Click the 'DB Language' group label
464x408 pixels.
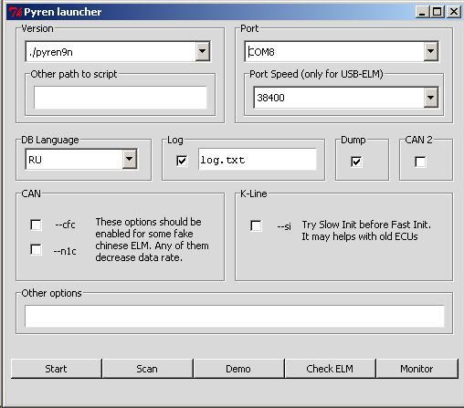(x=50, y=140)
